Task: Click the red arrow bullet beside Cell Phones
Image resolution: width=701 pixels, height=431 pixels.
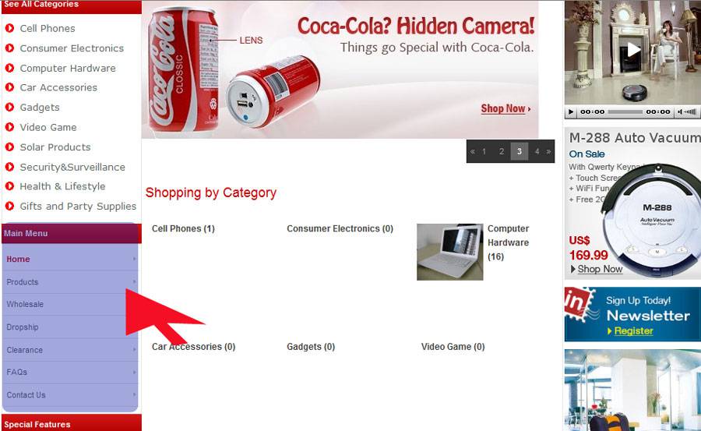Action: 9,28
